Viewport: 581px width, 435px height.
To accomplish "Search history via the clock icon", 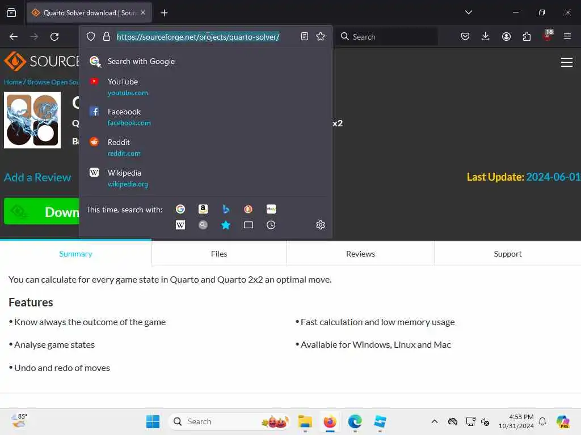I will click(271, 225).
